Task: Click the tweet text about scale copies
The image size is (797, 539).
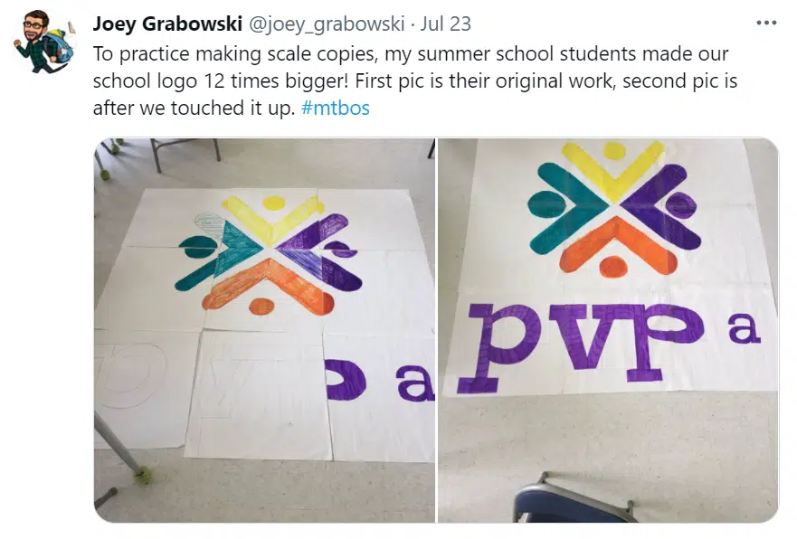Action: [x=414, y=80]
